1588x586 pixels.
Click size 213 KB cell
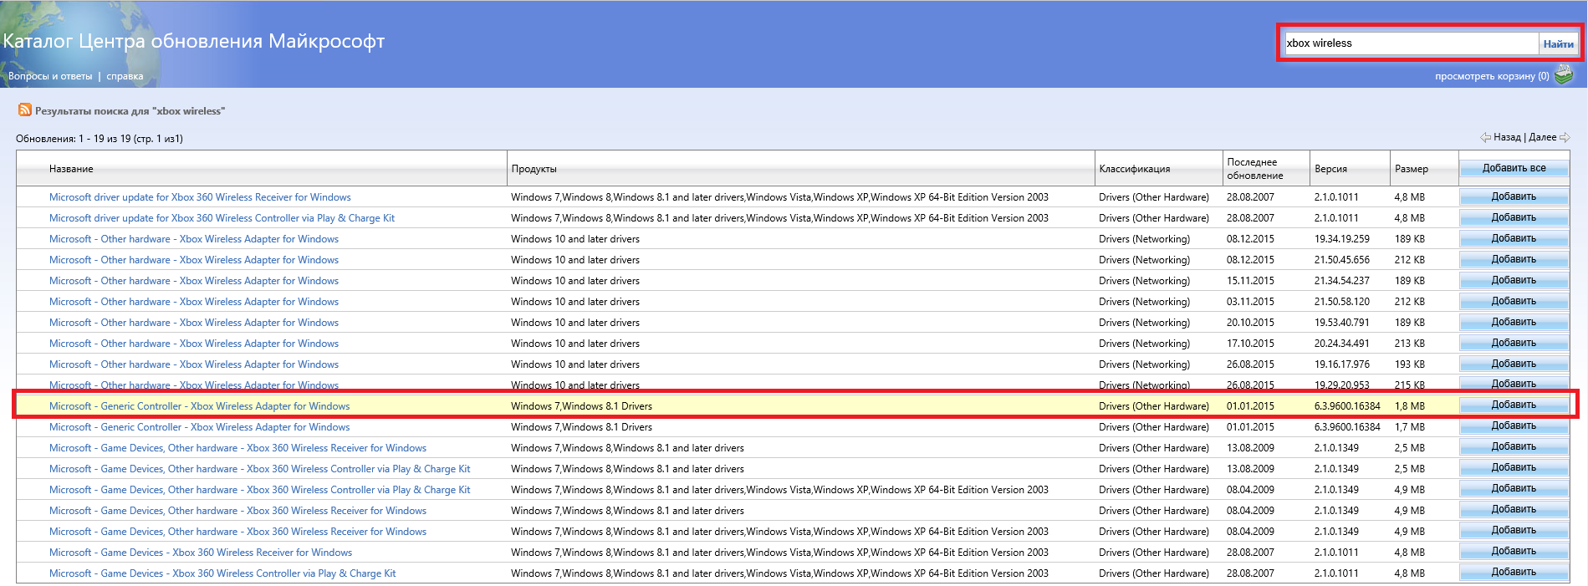pos(1409,344)
